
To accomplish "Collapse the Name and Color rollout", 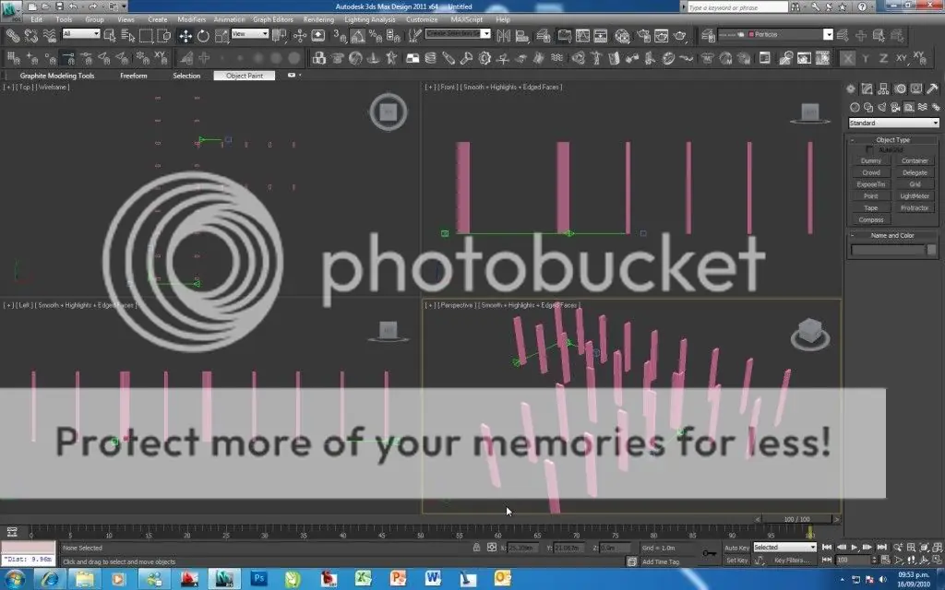I will pyautogui.click(x=893, y=235).
